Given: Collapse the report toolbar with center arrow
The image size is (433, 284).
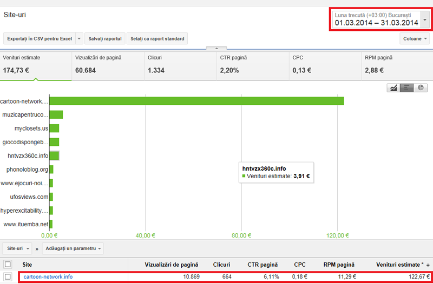Looking at the screenshot, I should pos(216,48).
